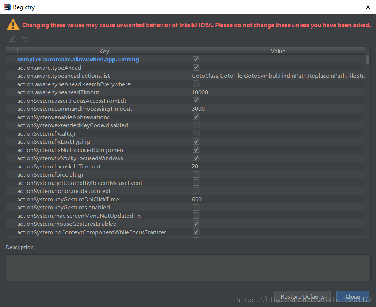Click the warning triangle icon

pos(14,24)
